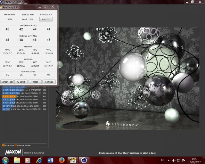Open Windows Explorer from the taskbar
Viewport: 205px width, 164px height.
(x=17, y=160)
